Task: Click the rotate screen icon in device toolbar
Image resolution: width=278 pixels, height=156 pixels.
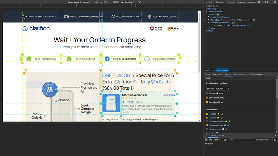Action: point(139,2)
